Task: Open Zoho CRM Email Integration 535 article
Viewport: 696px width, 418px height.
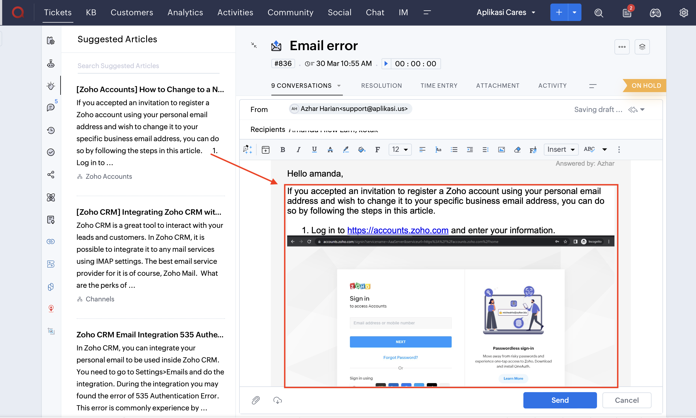Action: 150,335
